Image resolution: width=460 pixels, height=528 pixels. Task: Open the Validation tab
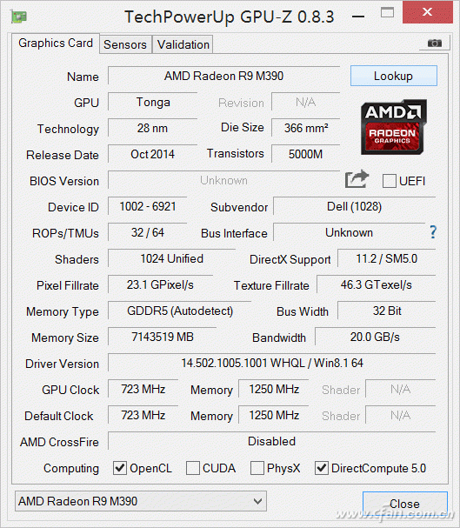[183, 44]
